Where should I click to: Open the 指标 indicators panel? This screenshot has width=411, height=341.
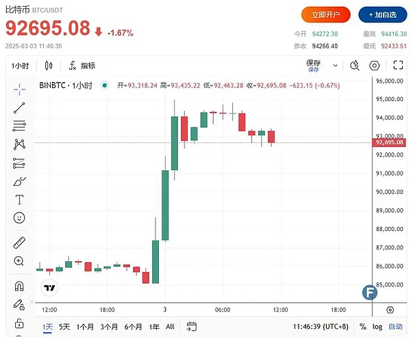(x=82, y=66)
